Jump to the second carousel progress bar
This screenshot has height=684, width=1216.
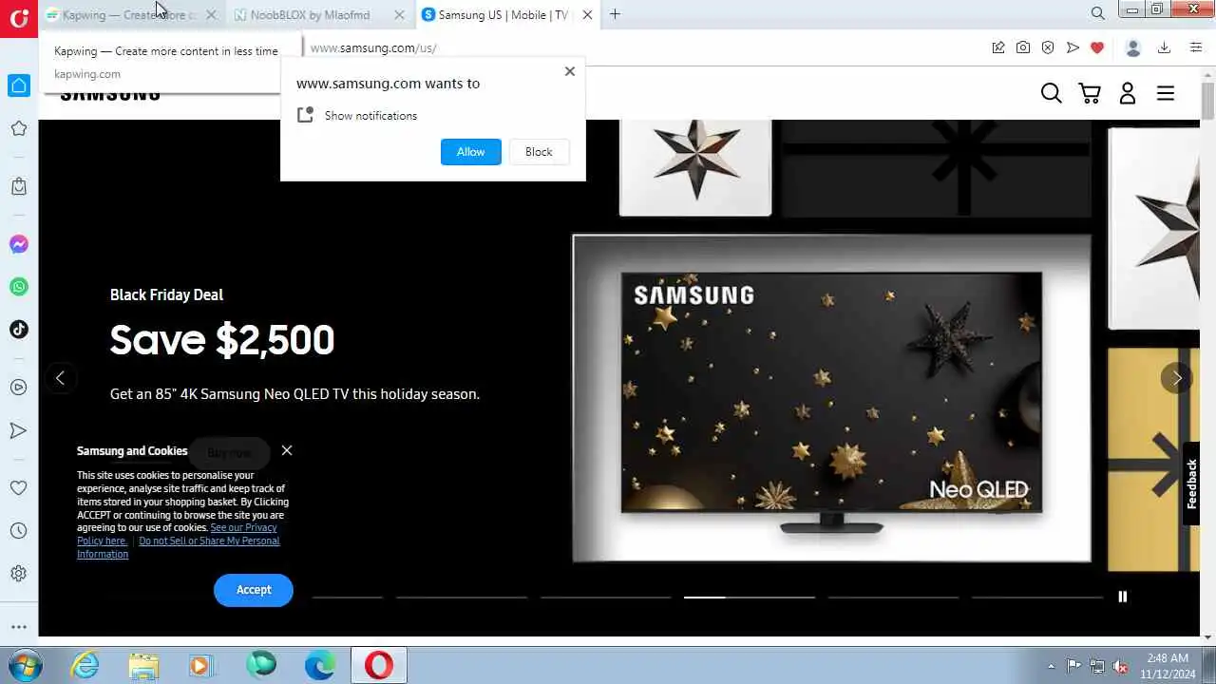coord(462,598)
